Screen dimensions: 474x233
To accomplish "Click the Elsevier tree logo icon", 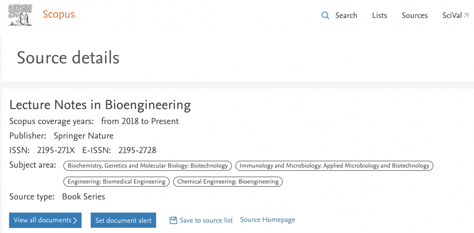I will tap(20, 15).
